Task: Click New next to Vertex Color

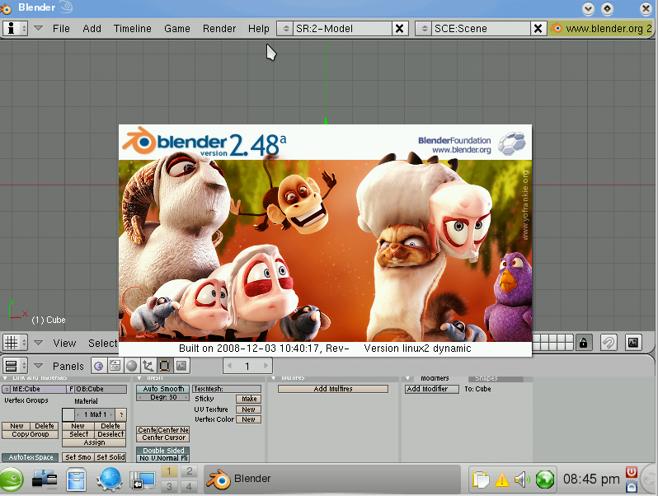Action: [248, 419]
